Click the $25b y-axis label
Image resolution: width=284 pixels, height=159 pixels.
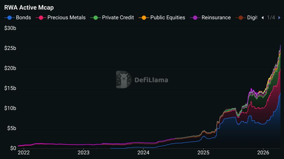click(x=10, y=48)
